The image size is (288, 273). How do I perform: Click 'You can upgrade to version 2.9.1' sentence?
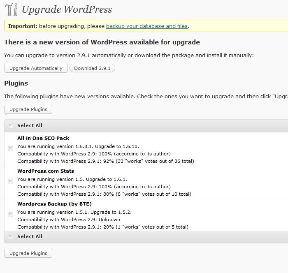click(129, 55)
